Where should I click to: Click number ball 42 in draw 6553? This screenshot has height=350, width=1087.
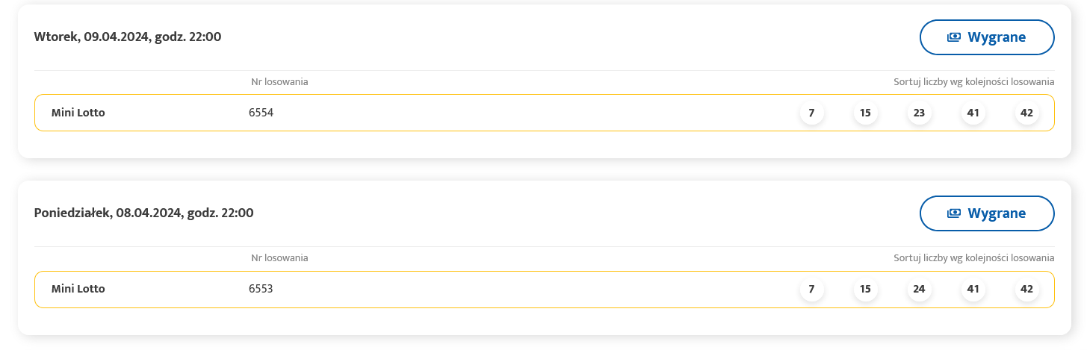click(x=1026, y=290)
